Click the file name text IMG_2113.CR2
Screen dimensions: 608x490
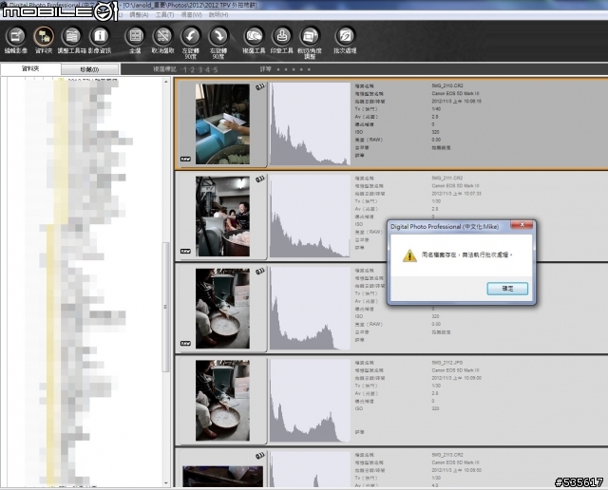(447, 455)
